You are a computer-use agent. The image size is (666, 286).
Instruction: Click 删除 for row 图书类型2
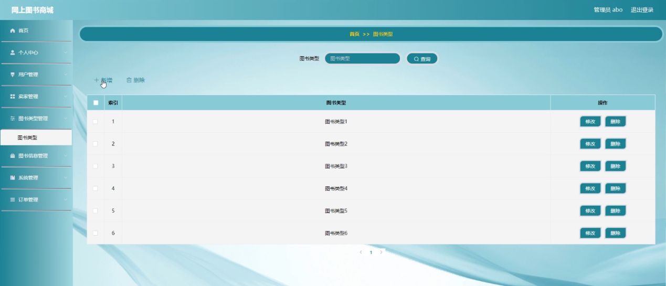(x=615, y=144)
